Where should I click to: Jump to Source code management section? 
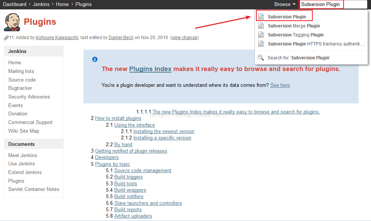pyautogui.click(x=143, y=170)
